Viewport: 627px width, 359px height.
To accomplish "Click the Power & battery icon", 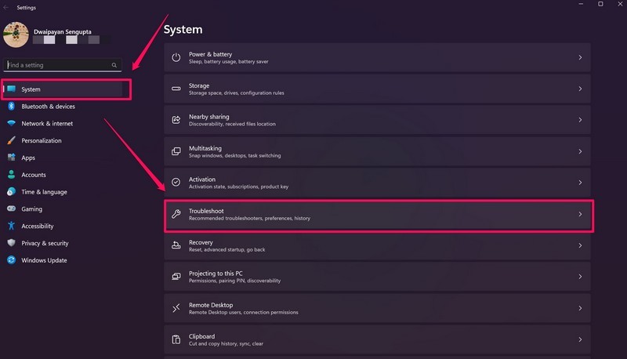I will point(176,58).
